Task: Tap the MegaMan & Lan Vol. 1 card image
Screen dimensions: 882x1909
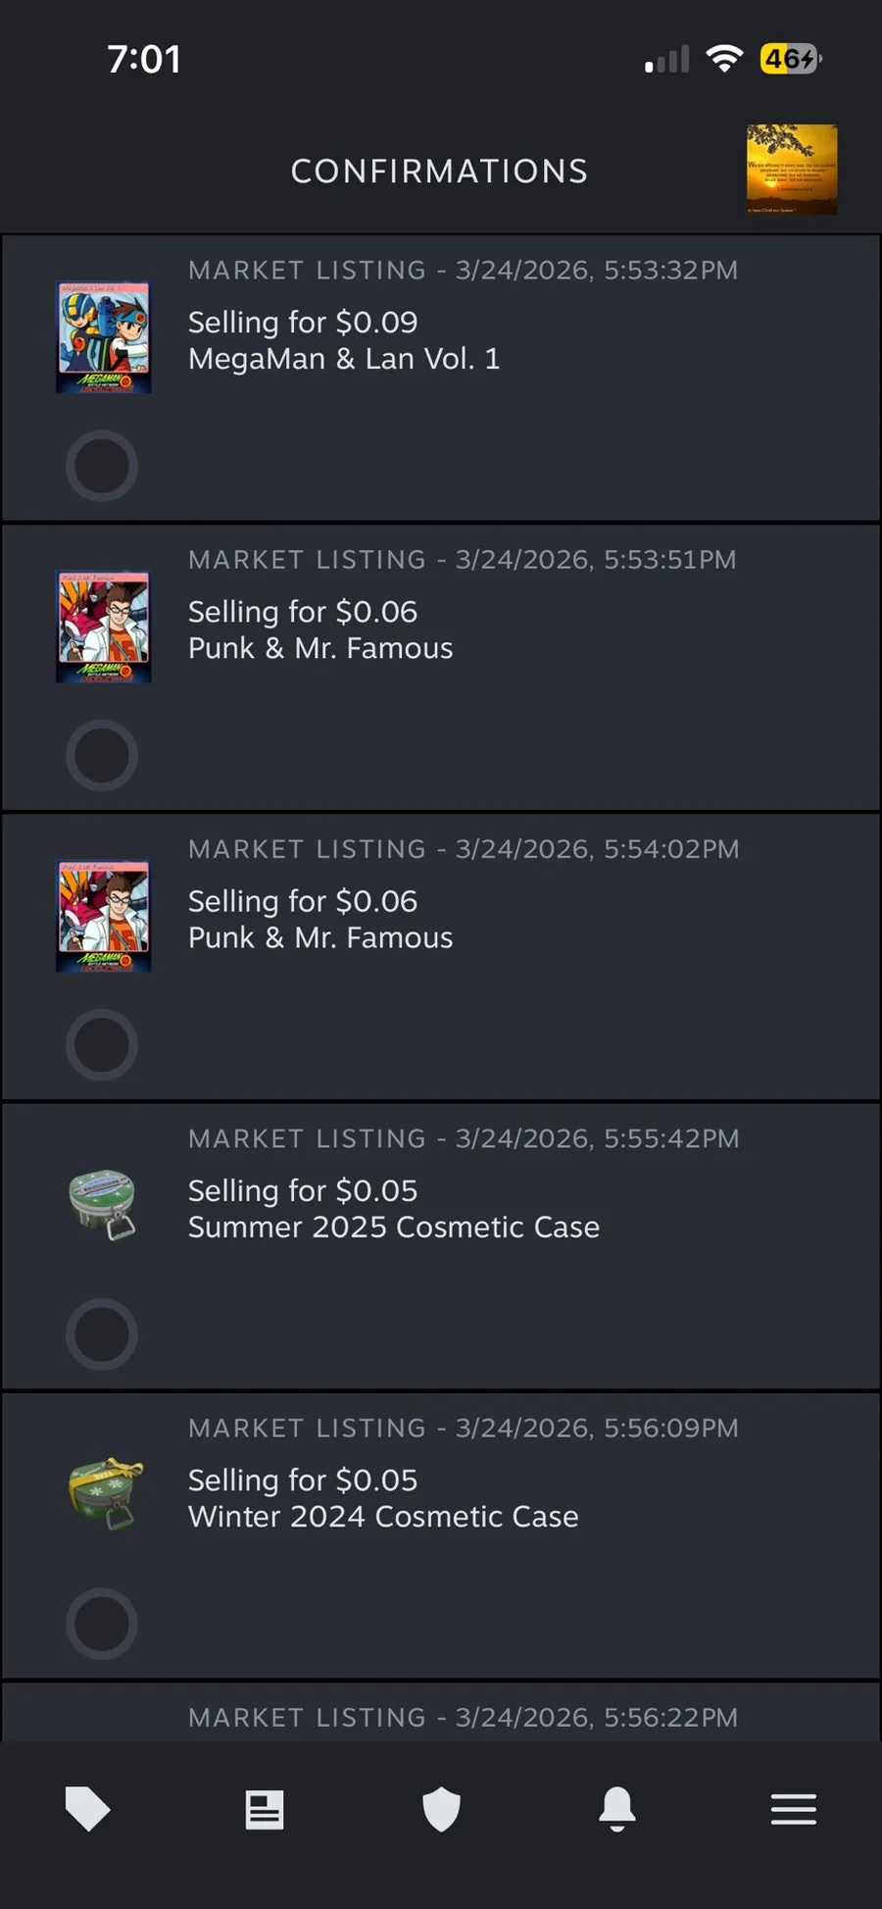Action: point(103,337)
